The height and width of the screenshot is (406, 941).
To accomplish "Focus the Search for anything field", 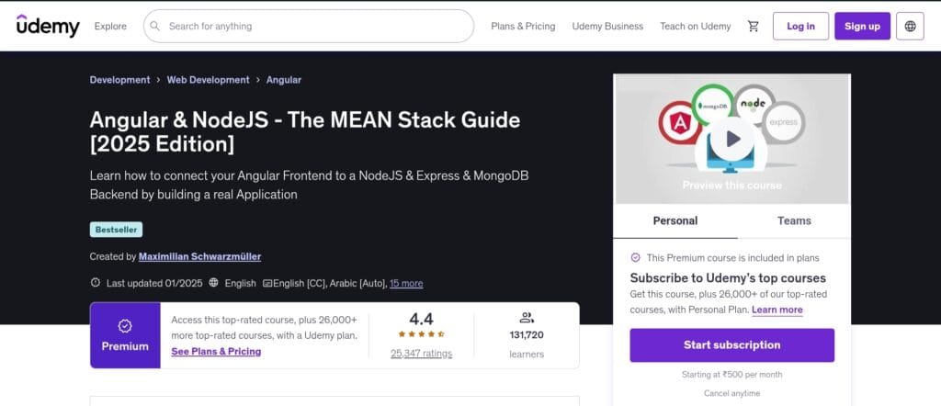I will pyautogui.click(x=312, y=27).
